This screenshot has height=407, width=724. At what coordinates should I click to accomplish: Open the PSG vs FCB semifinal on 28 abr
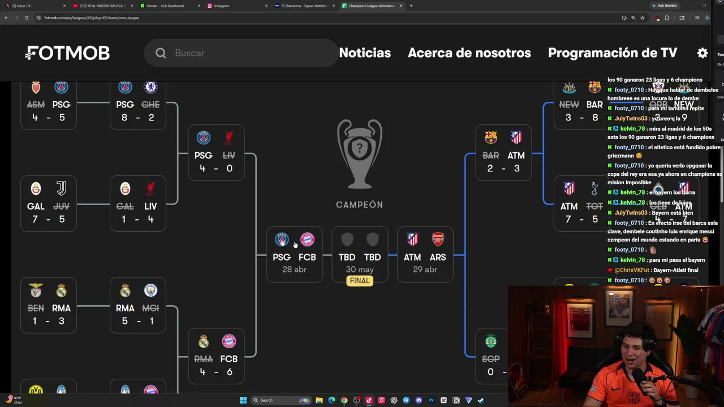pyautogui.click(x=294, y=254)
